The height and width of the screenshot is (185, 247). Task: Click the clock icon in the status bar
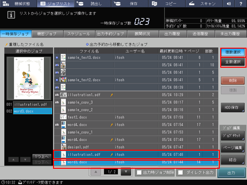tap(3, 182)
